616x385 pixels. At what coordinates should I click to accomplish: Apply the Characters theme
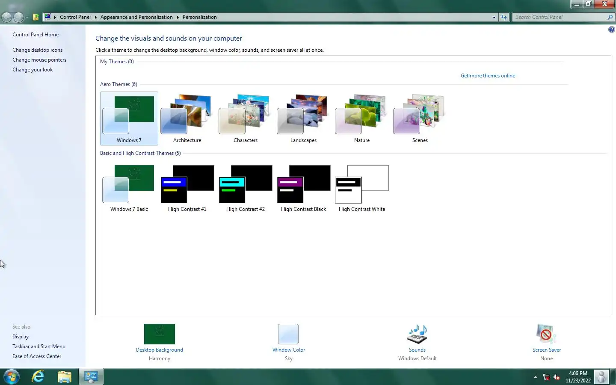pyautogui.click(x=245, y=118)
